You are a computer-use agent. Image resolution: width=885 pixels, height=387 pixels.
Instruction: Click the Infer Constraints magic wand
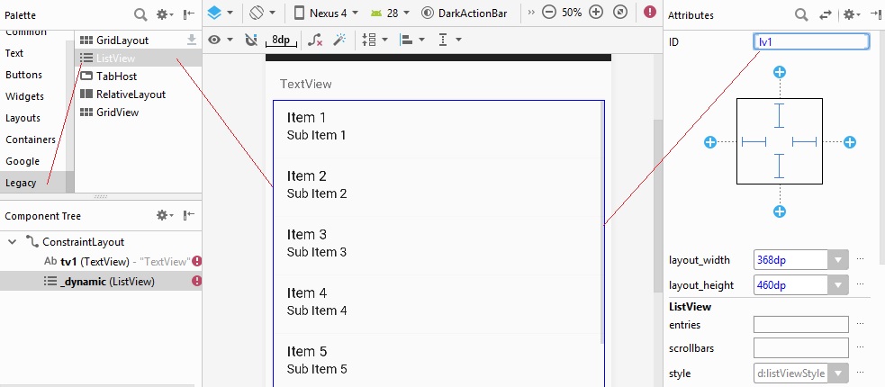pyautogui.click(x=339, y=40)
